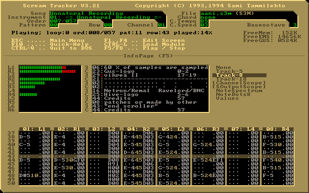Click the 'E-645D03' cell in track 04 row 44
Image resolution: width=309 pixels, height=193 pixels.
[x=139, y=160]
